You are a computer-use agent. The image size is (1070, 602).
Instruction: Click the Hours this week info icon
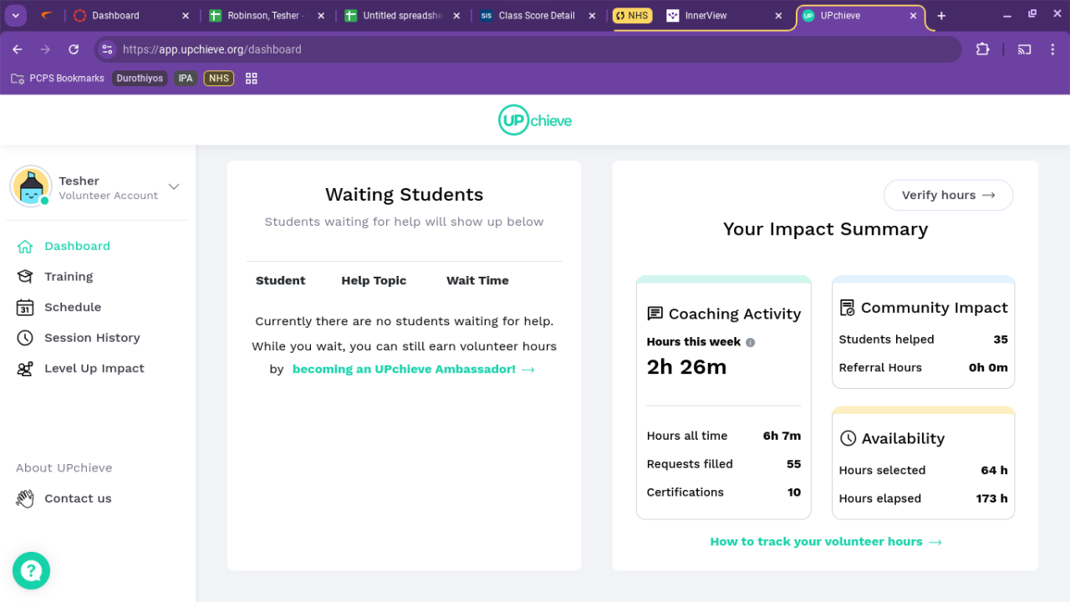coord(751,342)
